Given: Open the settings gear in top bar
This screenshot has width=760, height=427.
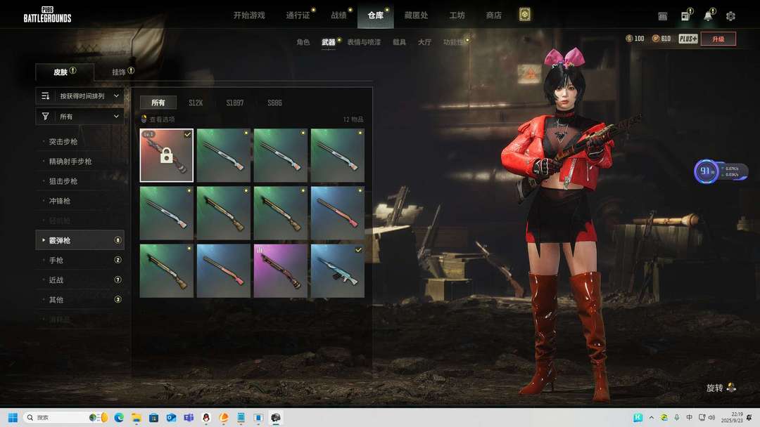Looking at the screenshot, I should coord(730,16).
